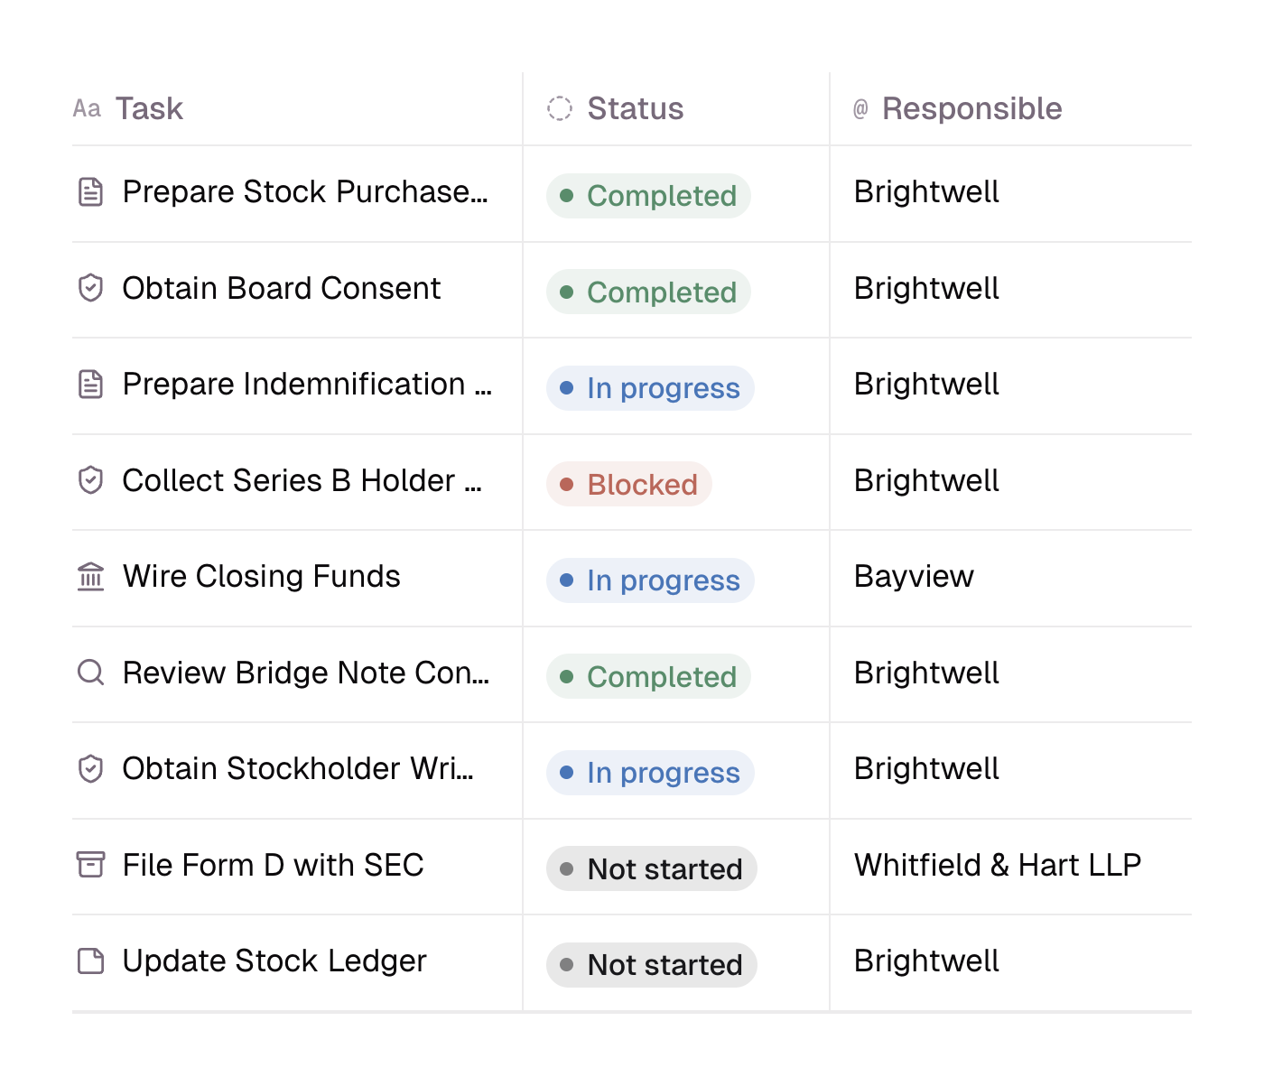1264x1086 pixels.
Task: Open the Responsible column header menu
Action: 972,109
